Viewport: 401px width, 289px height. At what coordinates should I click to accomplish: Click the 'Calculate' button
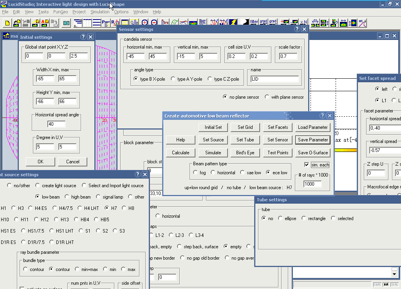181,153
